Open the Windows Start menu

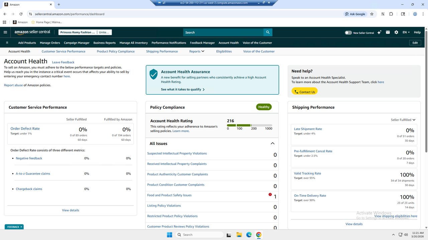coord(169,235)
